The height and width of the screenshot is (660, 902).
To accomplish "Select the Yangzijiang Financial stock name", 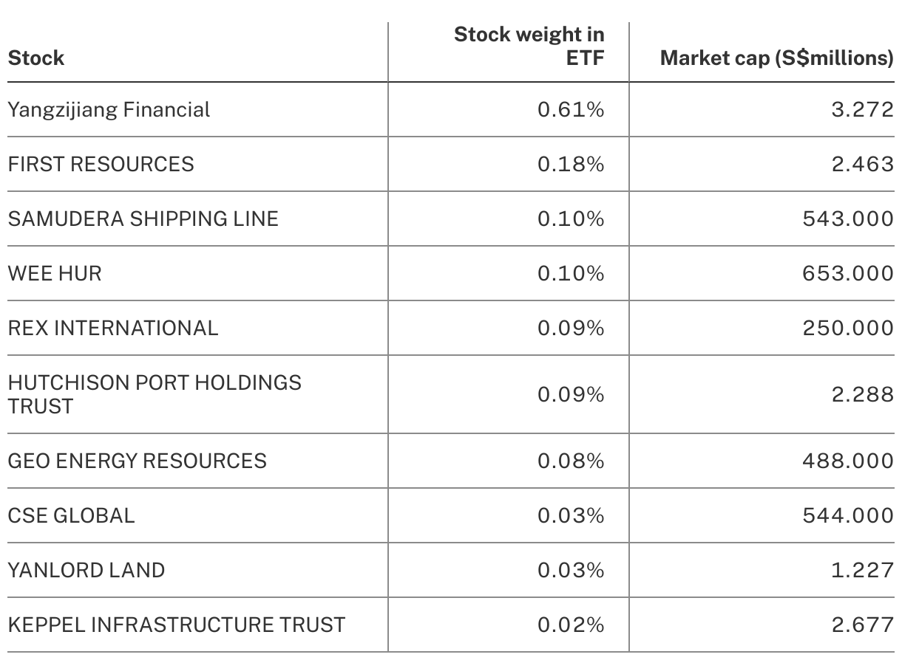I will click(109, 110).
